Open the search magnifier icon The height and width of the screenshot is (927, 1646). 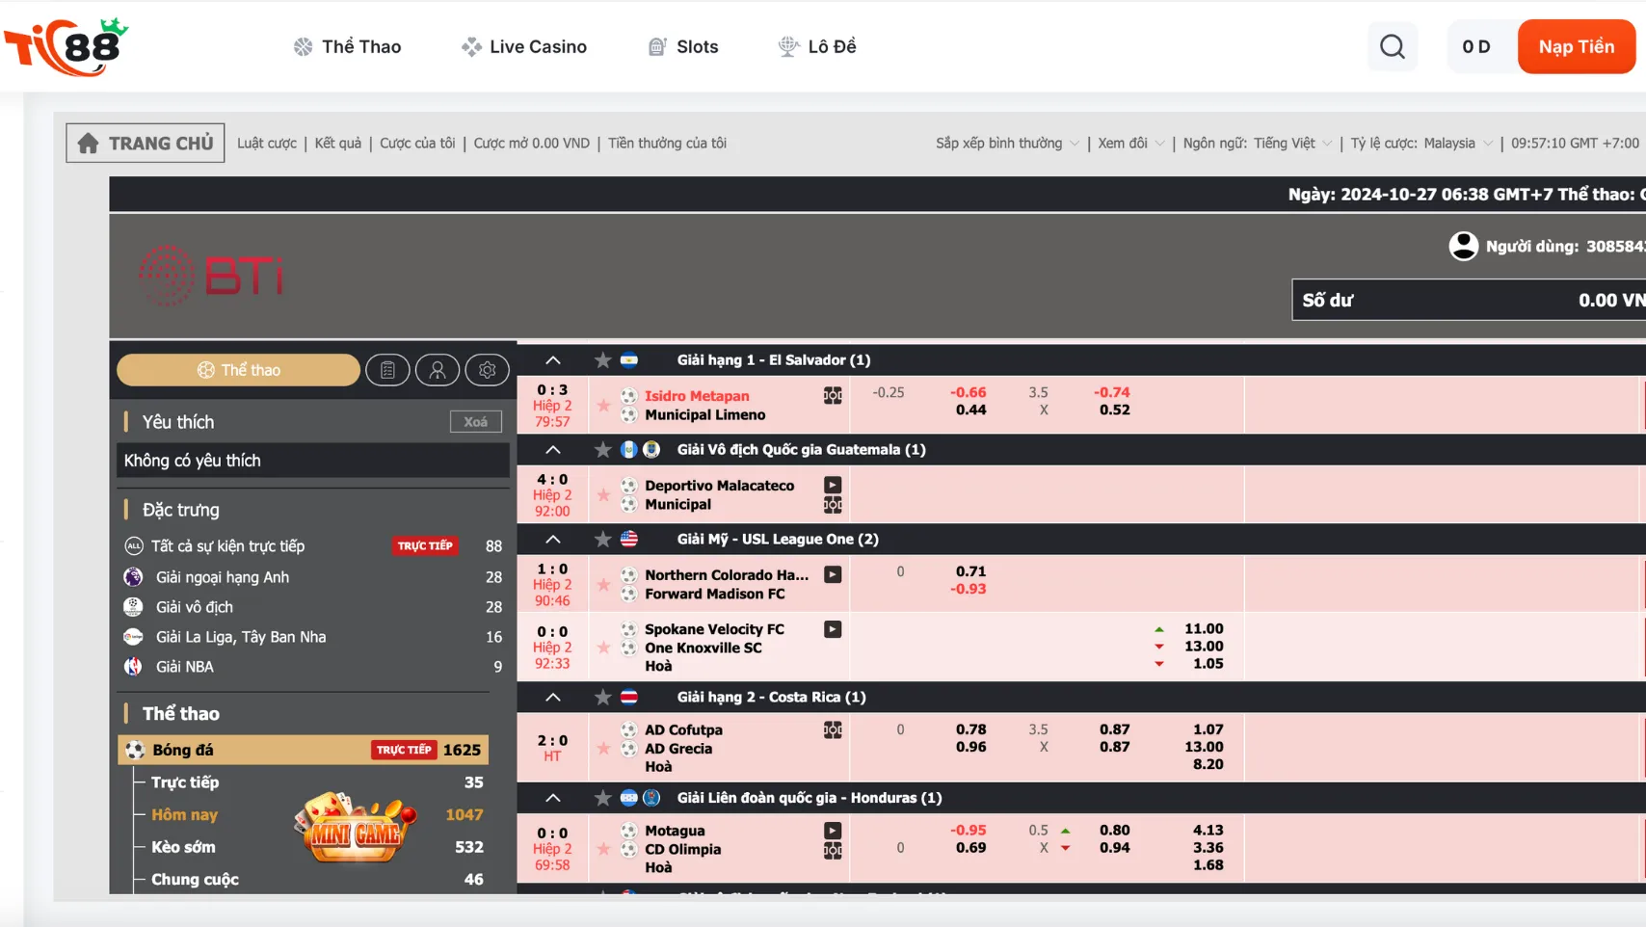[1392, 46]
